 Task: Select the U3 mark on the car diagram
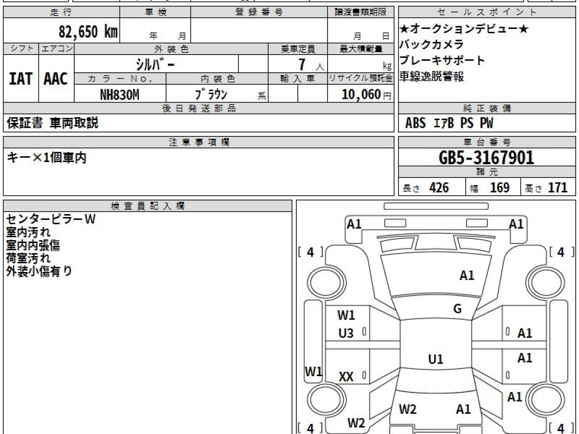346,333
